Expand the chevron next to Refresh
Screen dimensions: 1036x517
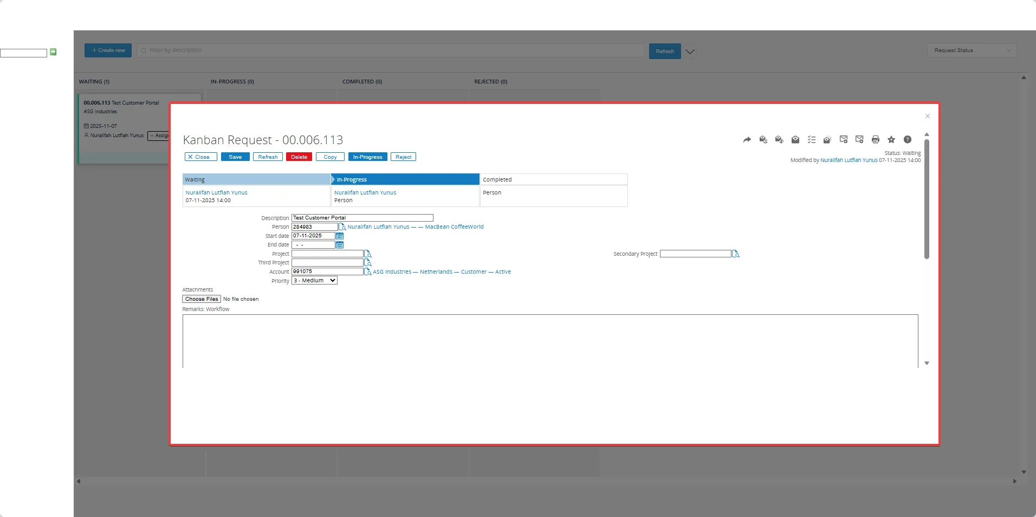[690, 51]
